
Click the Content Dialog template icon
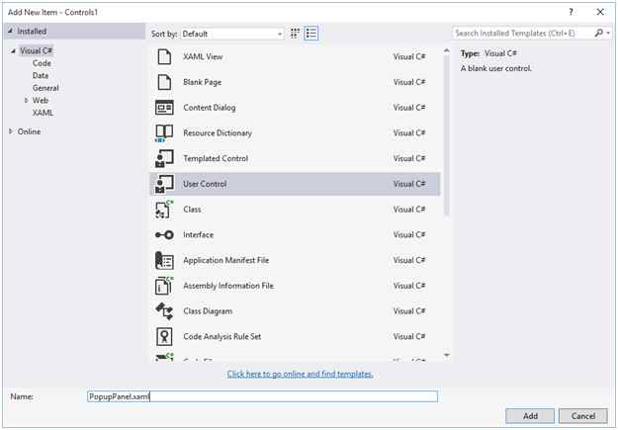[164, 108]
